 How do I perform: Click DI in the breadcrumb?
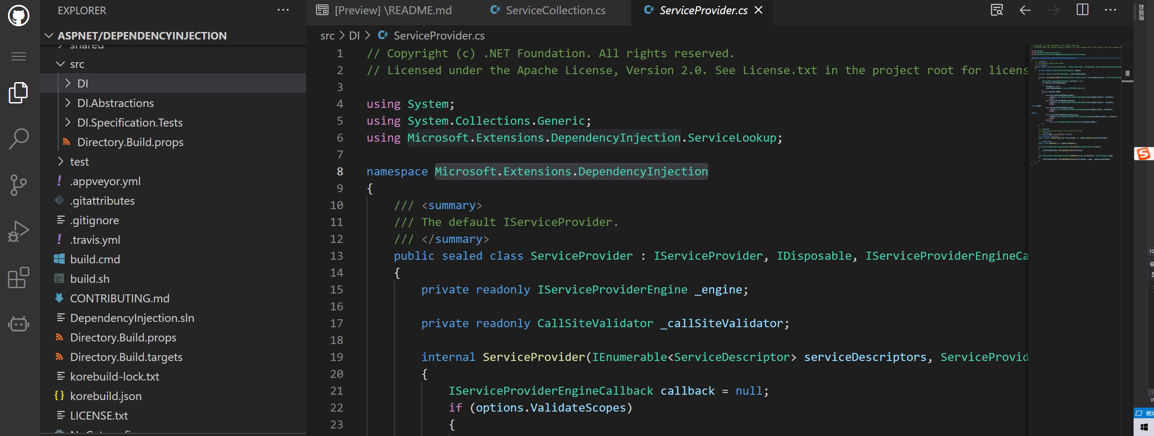click(354, 36)
